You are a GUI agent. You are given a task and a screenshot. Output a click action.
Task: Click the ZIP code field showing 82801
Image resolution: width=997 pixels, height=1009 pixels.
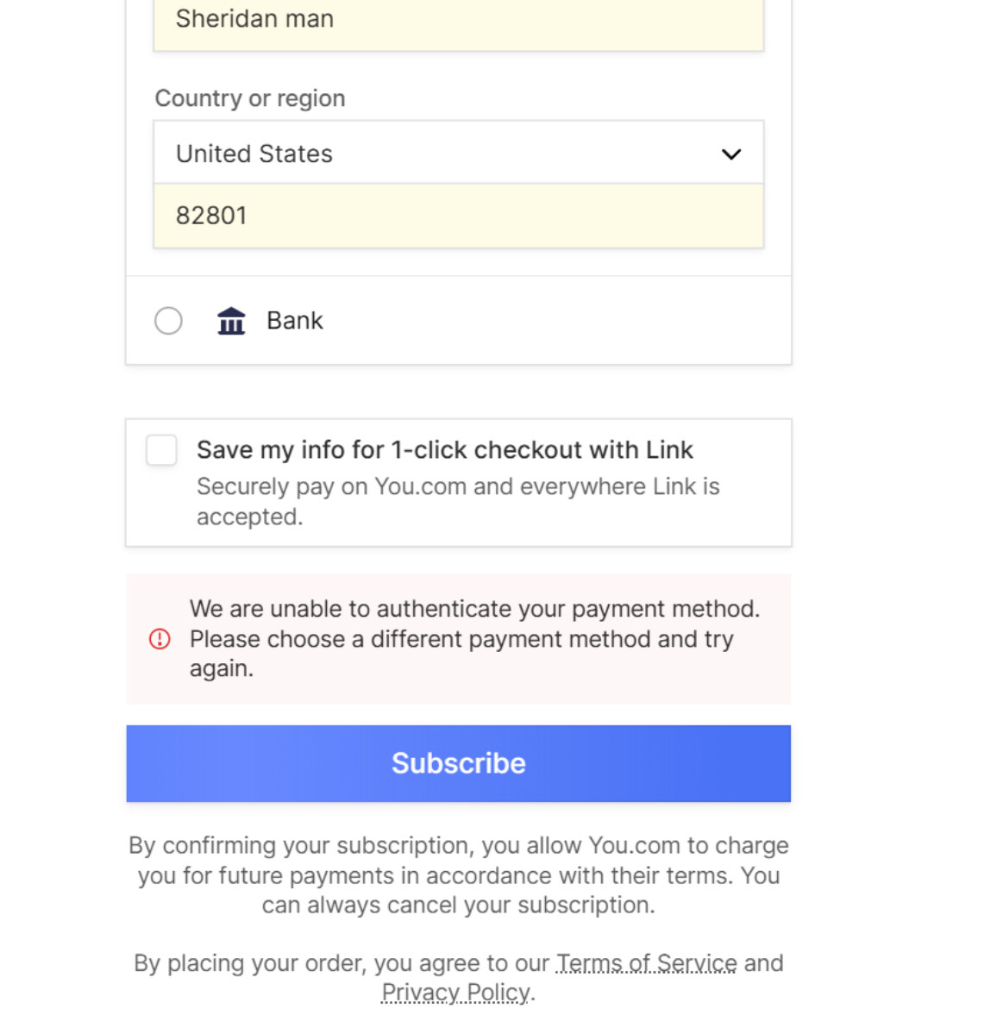point(457,216)
